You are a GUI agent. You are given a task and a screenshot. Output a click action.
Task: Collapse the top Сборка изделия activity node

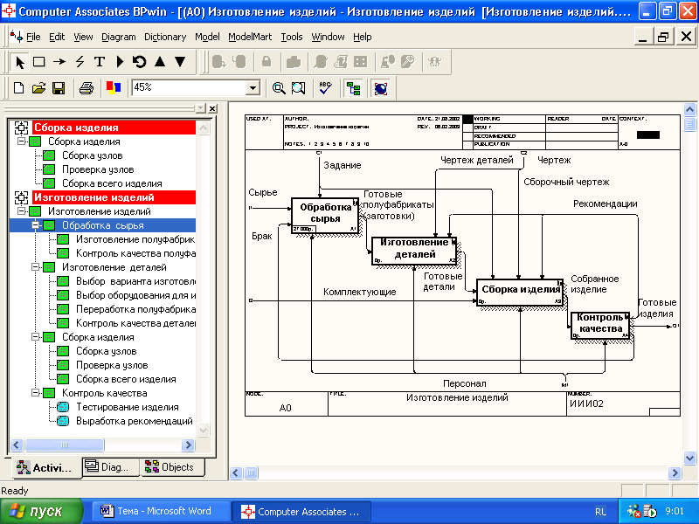click(21, 141)
